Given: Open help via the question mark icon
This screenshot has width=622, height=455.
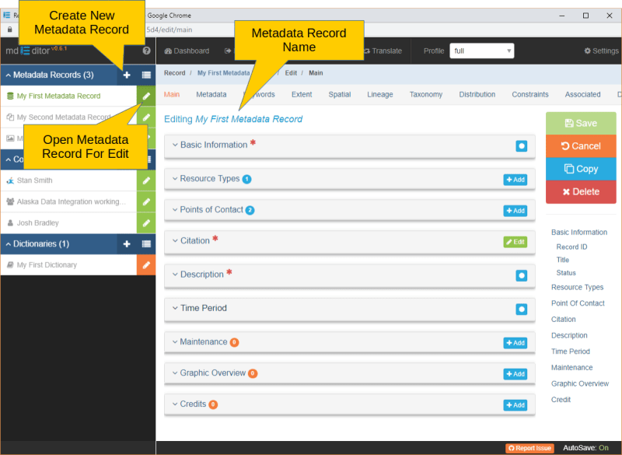Looking at the screenshot, I should tap(146, 51).
